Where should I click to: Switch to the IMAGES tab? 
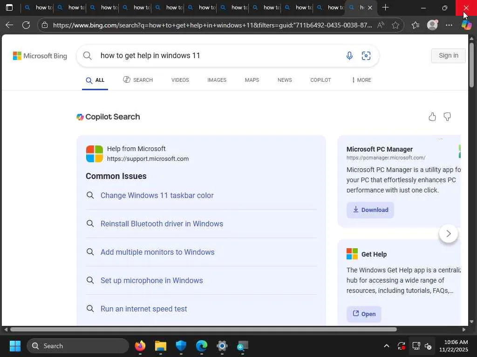(x=217, y=80)
